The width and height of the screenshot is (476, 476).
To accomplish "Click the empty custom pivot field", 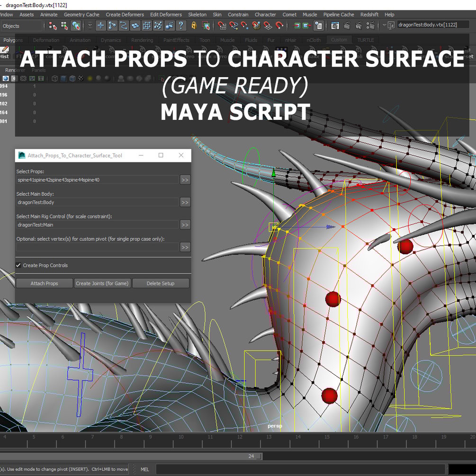I will [97, 247].
